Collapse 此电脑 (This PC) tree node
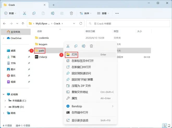Screen dimensions: 172x128 pos(4,94)
